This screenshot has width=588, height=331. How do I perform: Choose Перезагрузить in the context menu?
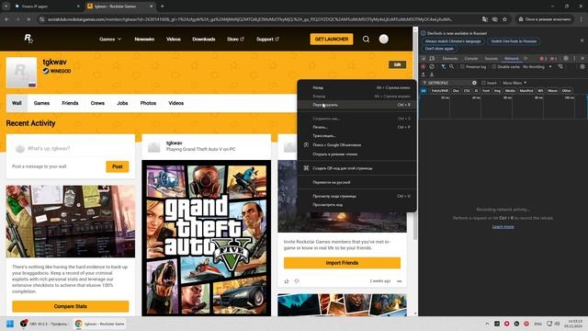356,105
